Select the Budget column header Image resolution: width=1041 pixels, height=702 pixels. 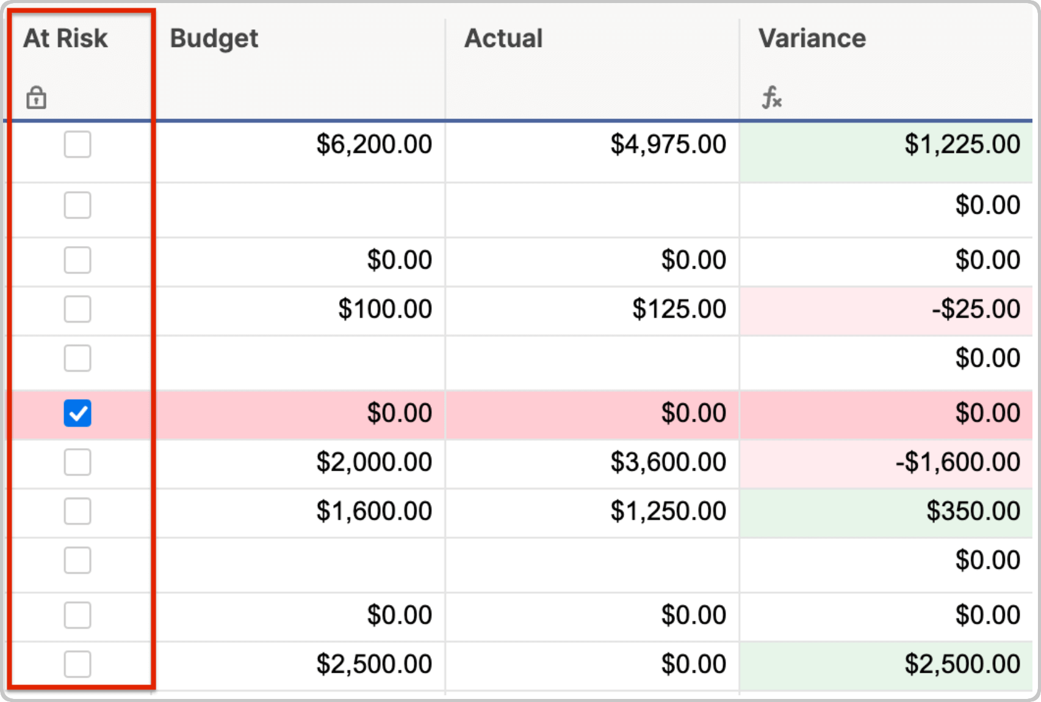(214, 38)
